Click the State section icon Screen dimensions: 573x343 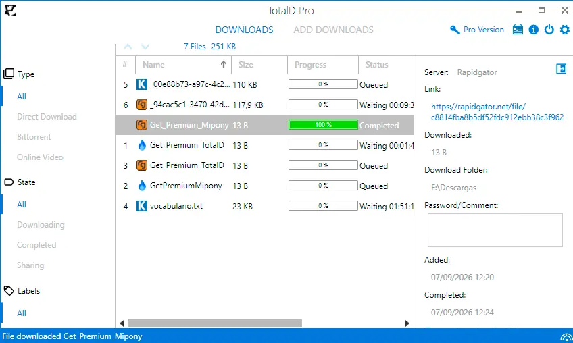(9, 182)
